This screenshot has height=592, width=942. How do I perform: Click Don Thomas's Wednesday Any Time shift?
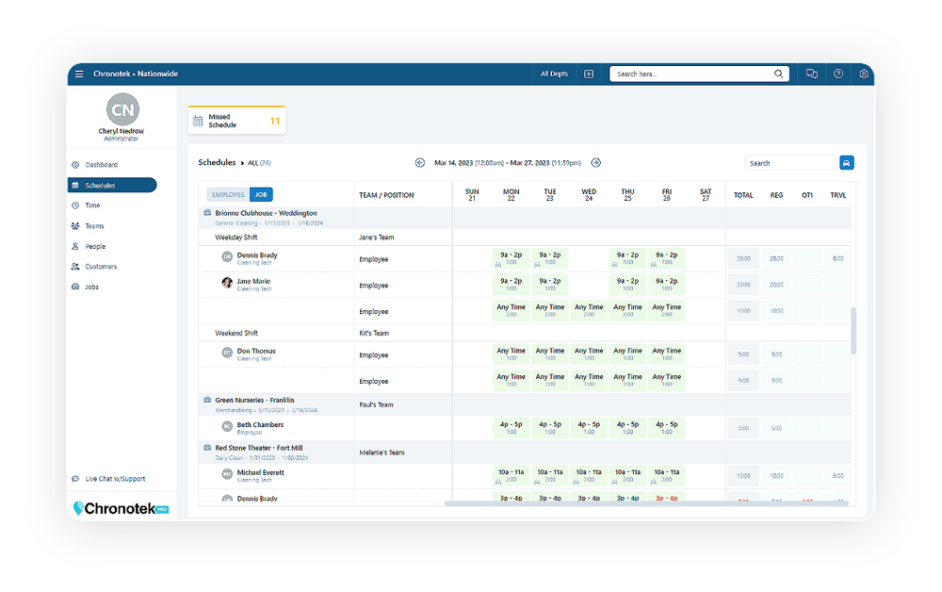coord(589,354)
